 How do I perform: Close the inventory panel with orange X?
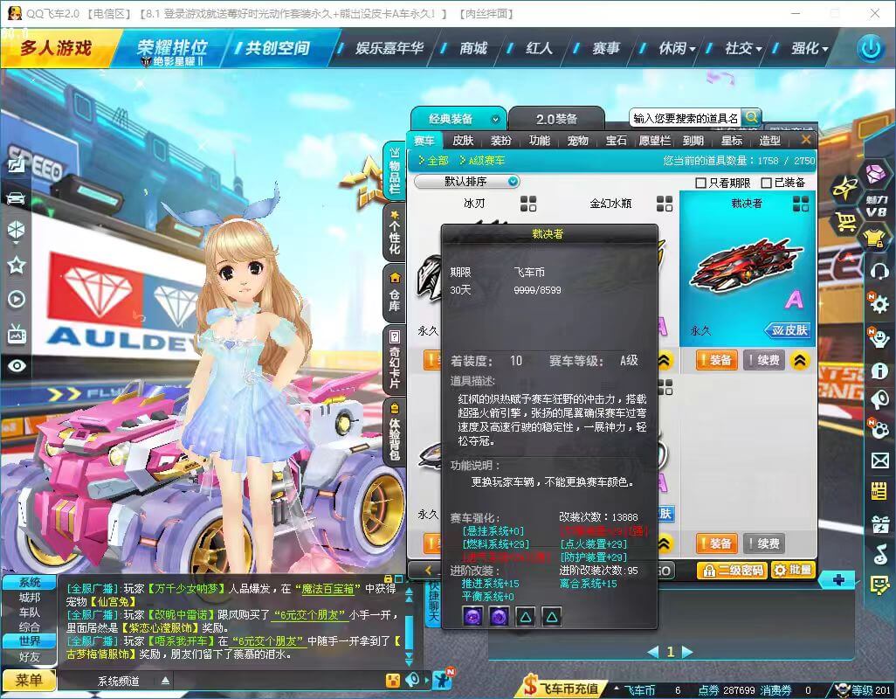806,140
